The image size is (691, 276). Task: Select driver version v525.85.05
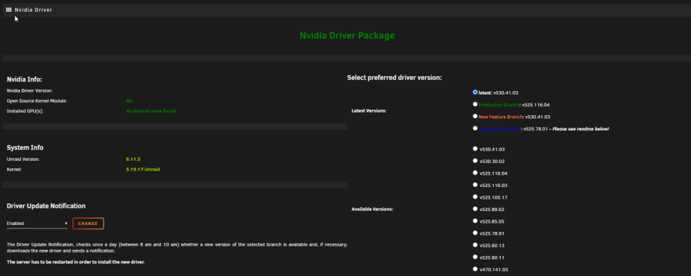475,221
